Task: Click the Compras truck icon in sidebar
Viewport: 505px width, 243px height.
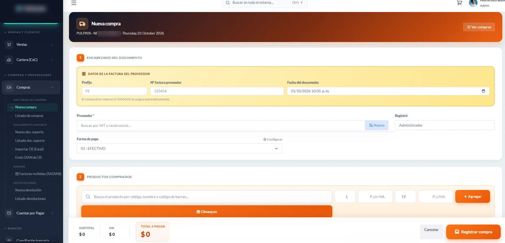Action: click(x=9, y=87)
